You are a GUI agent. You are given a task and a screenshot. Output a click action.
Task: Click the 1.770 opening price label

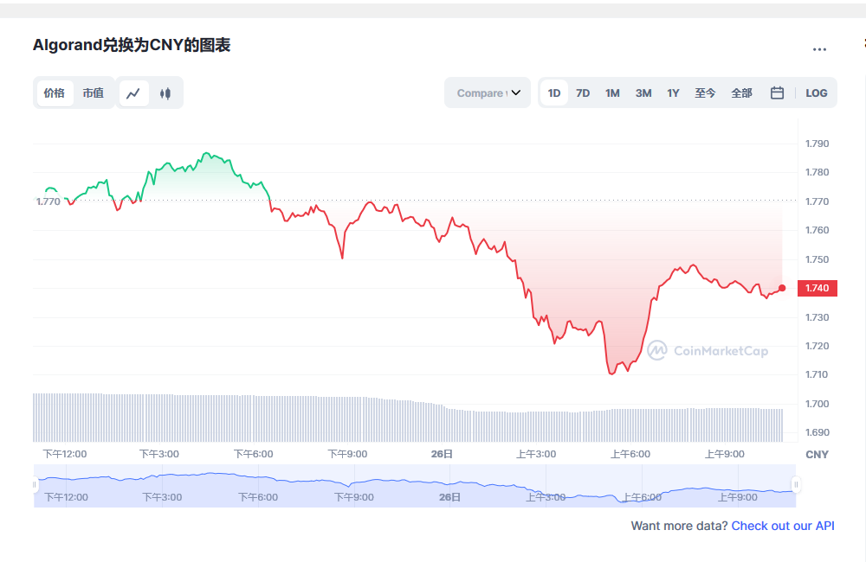point(48,201)
